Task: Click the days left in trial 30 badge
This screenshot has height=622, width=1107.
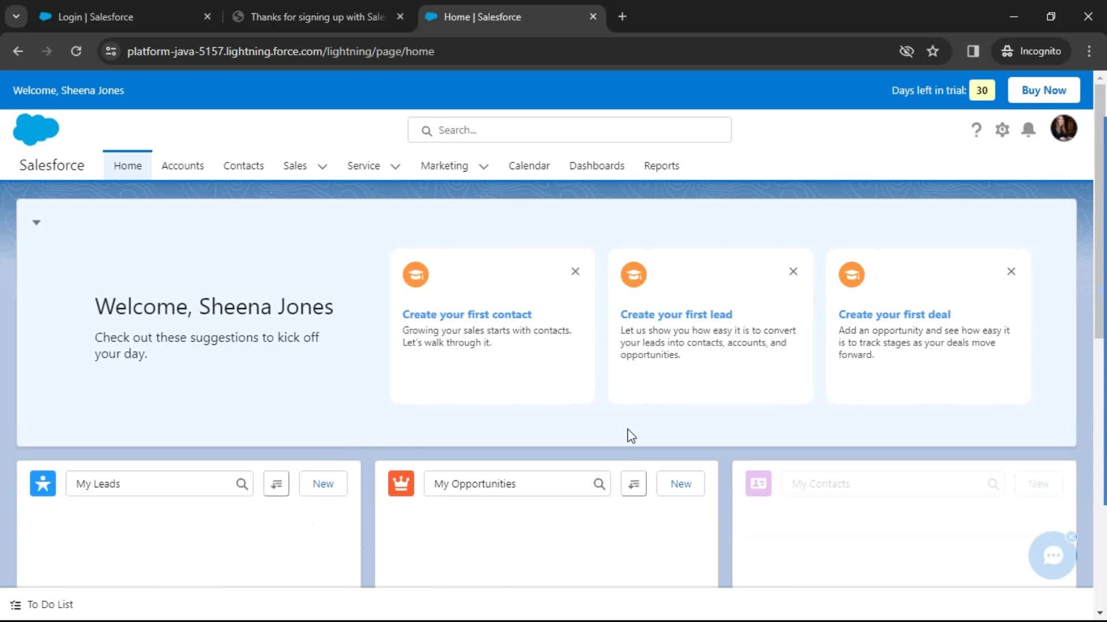Action: tap(982, 90)
